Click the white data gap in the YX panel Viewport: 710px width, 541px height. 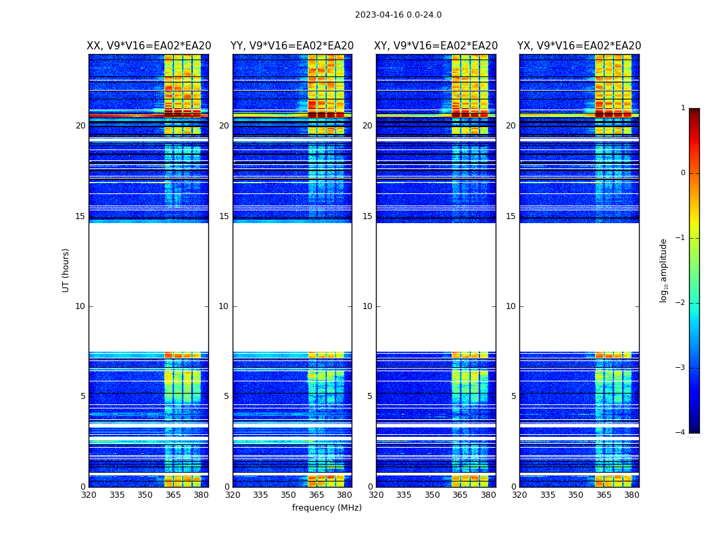click(579, 287)
